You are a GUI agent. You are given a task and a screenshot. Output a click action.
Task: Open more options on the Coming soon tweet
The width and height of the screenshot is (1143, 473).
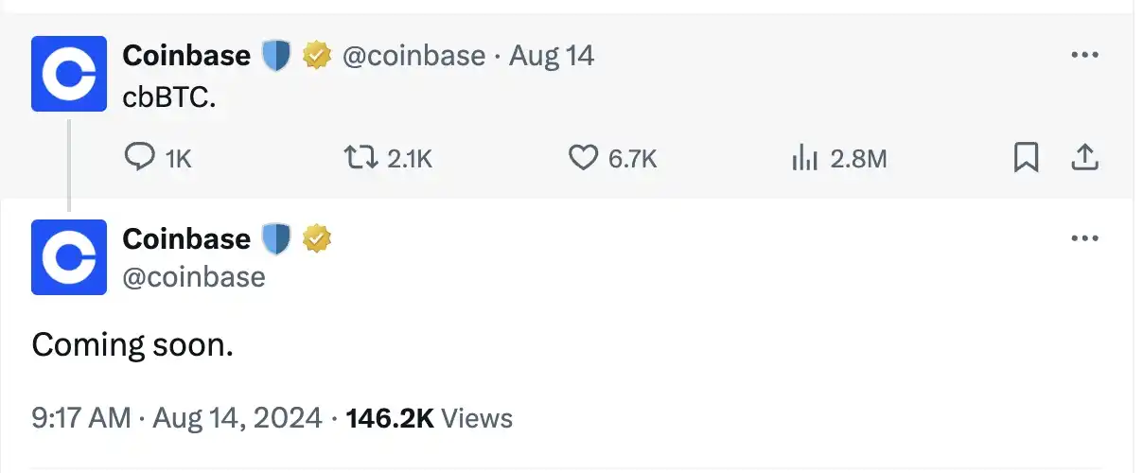[1083, 239]
